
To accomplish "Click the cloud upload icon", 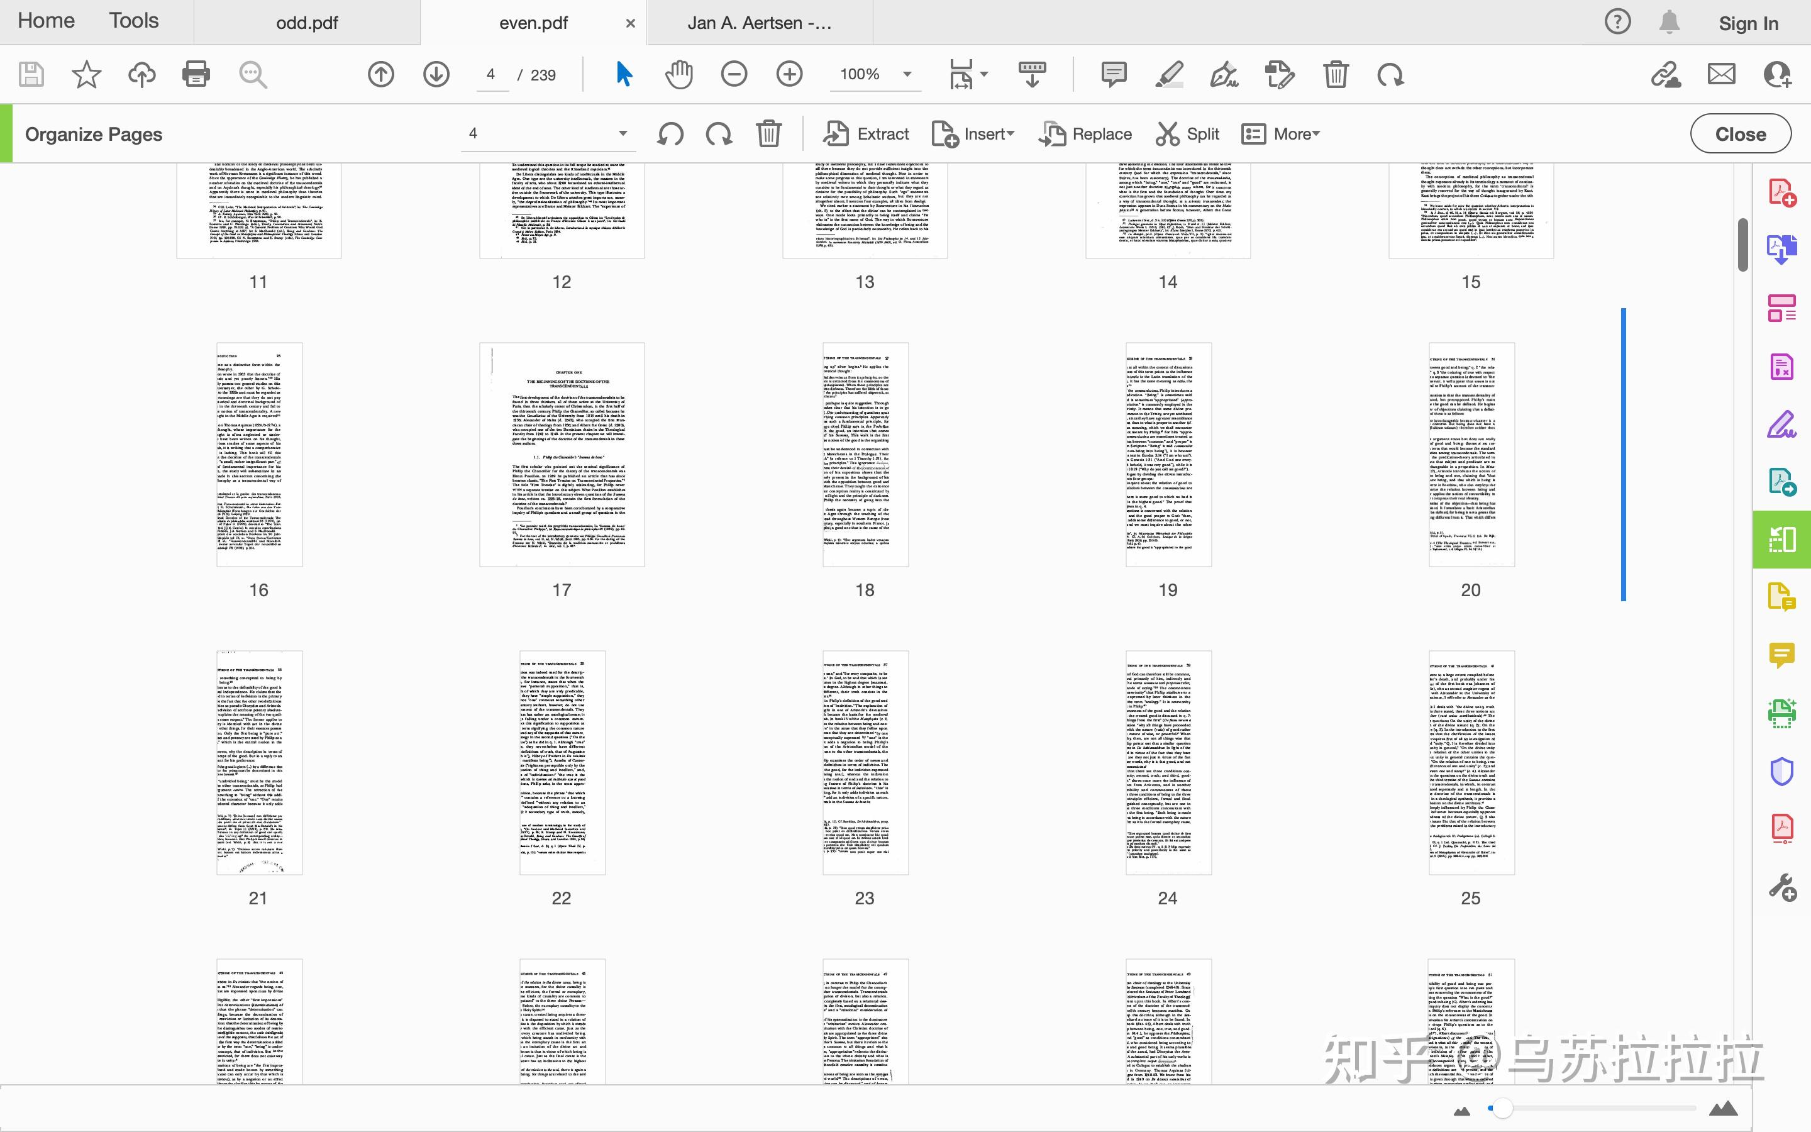I will [141, 75].
